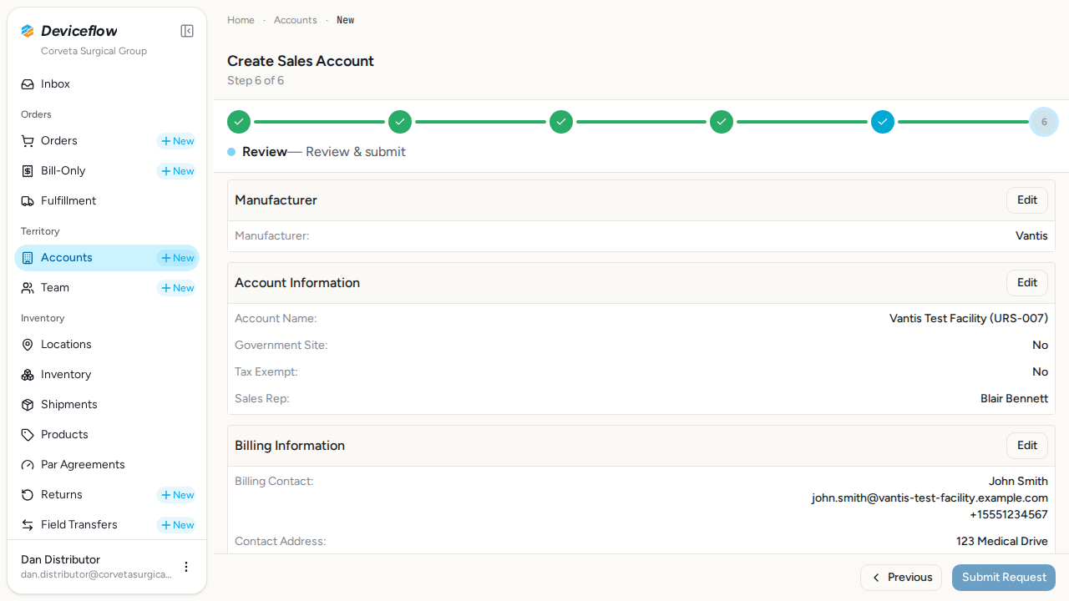This screenshot has height=601, width=1069.
Task: Click New next to Bill-Only
Action: click(x=177, y=171)
